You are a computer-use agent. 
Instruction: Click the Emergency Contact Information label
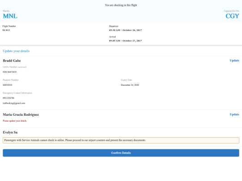tap(17, 93)
